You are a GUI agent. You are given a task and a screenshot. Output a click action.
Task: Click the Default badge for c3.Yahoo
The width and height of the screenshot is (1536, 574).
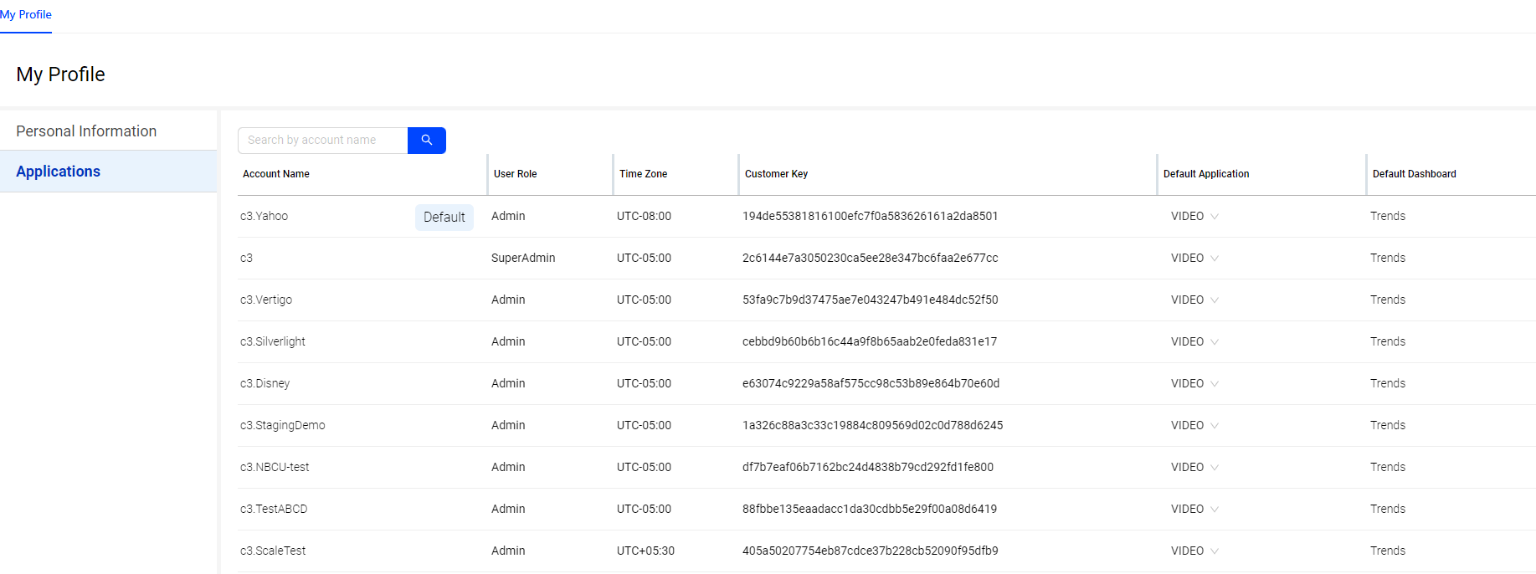coord(444,217)
